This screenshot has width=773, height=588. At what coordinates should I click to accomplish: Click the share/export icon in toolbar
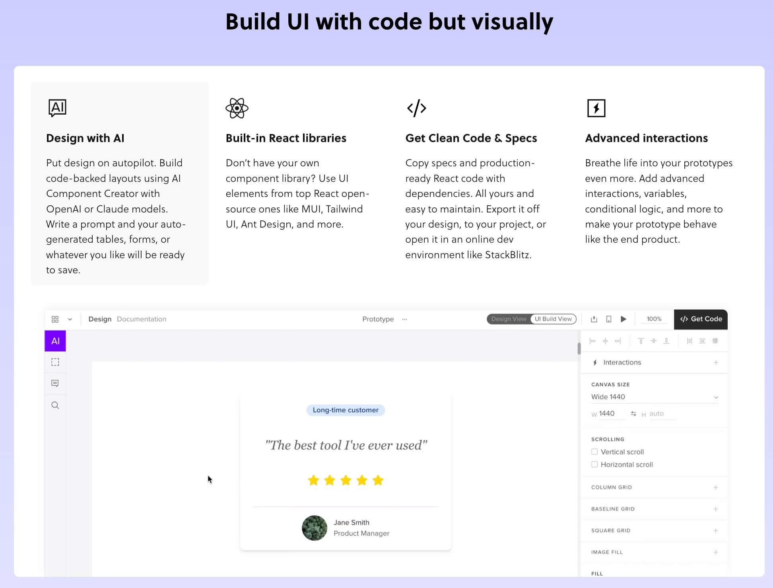(x=594, y=319)
